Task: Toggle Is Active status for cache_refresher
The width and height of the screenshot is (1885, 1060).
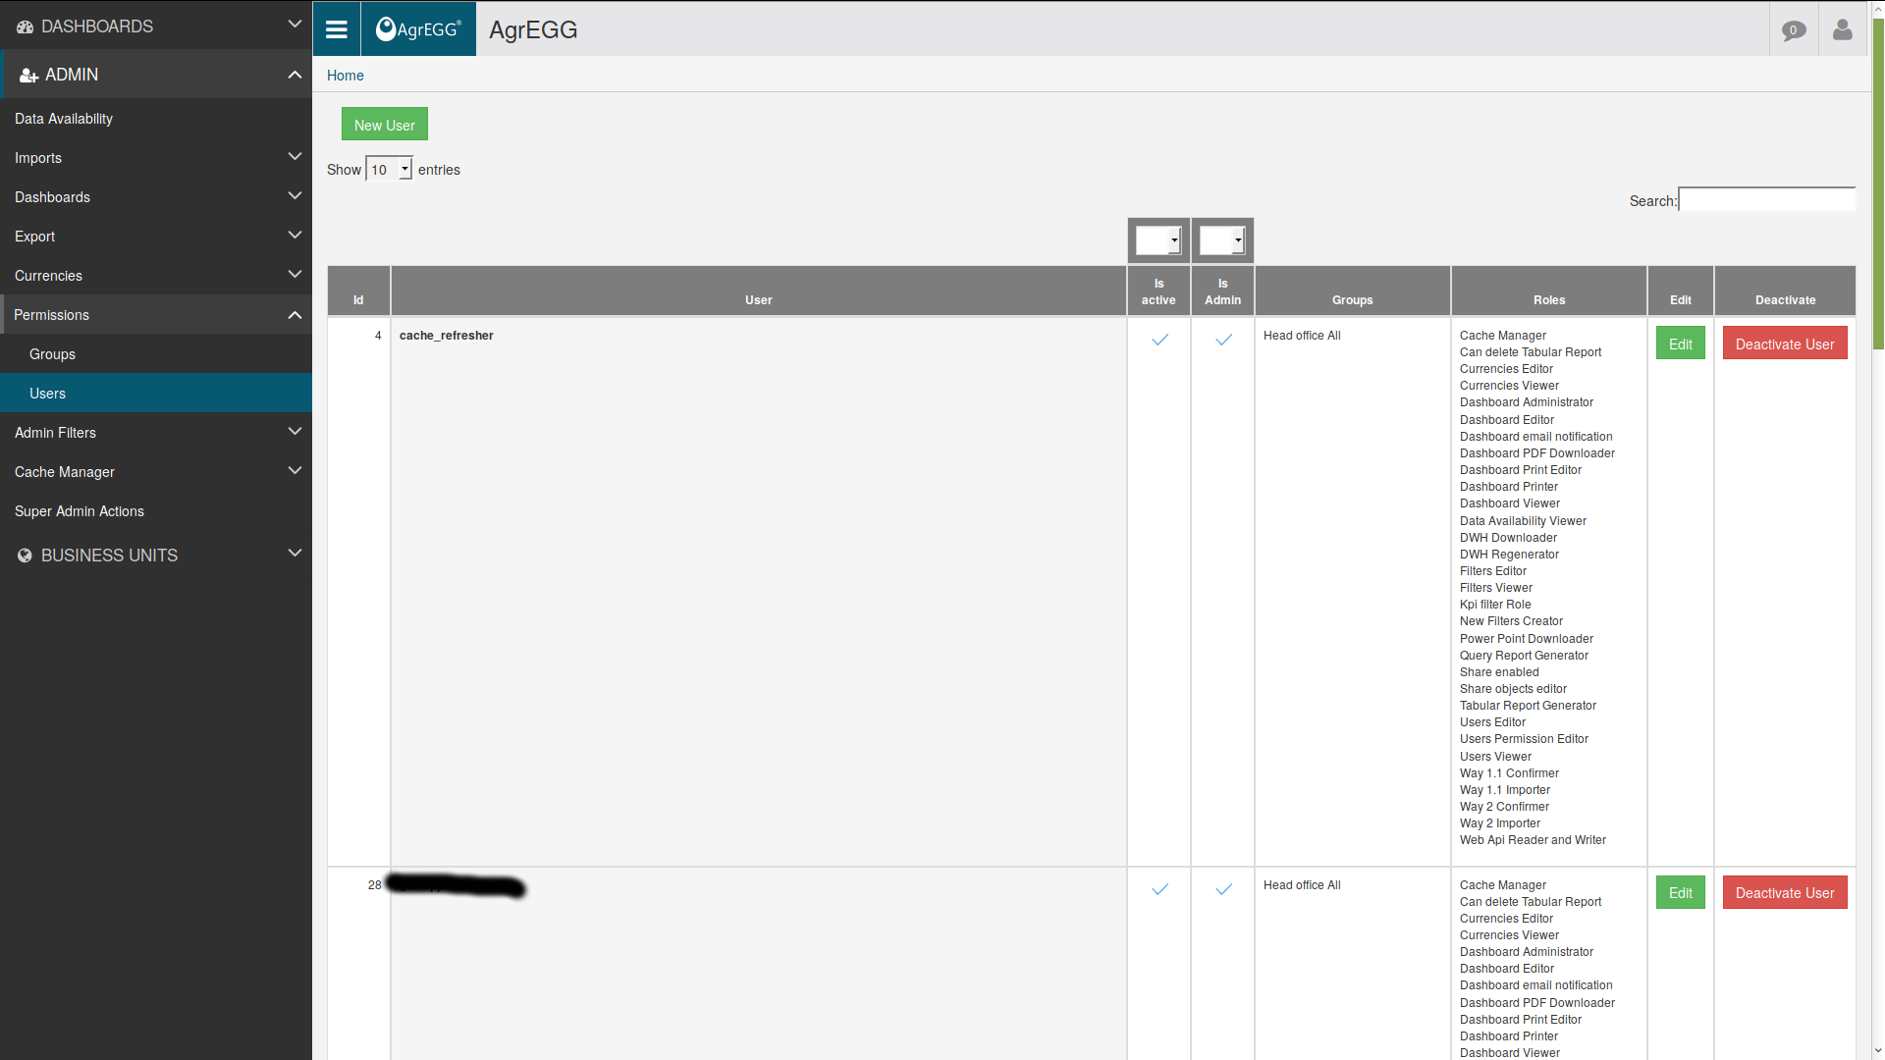Action: pyautogui.click(x=1158, y=339)
